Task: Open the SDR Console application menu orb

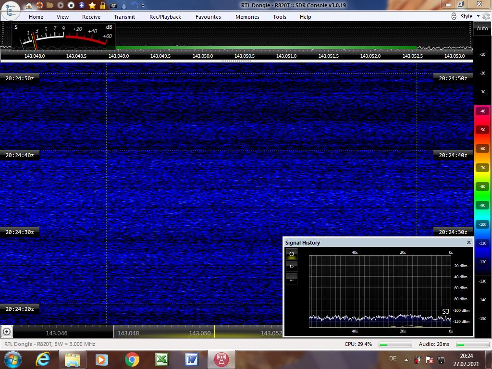Action: (11, 10)
